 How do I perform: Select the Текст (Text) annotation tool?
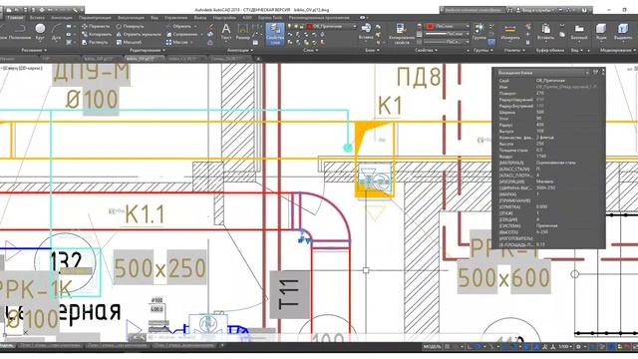[226, 32]
